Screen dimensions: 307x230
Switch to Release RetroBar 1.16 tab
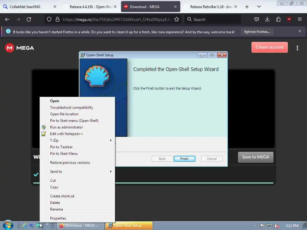tap(211, 7)
